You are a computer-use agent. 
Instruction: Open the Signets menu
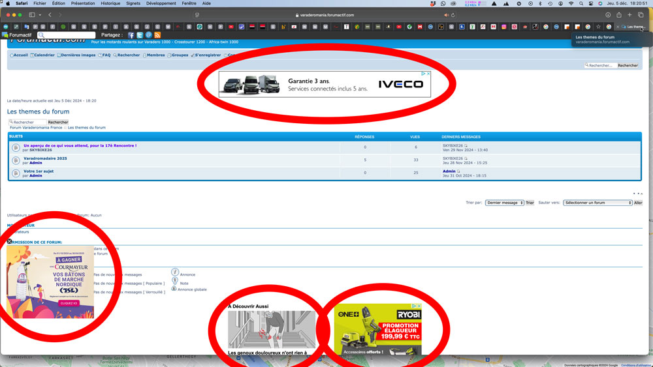(x=133, y=3)
